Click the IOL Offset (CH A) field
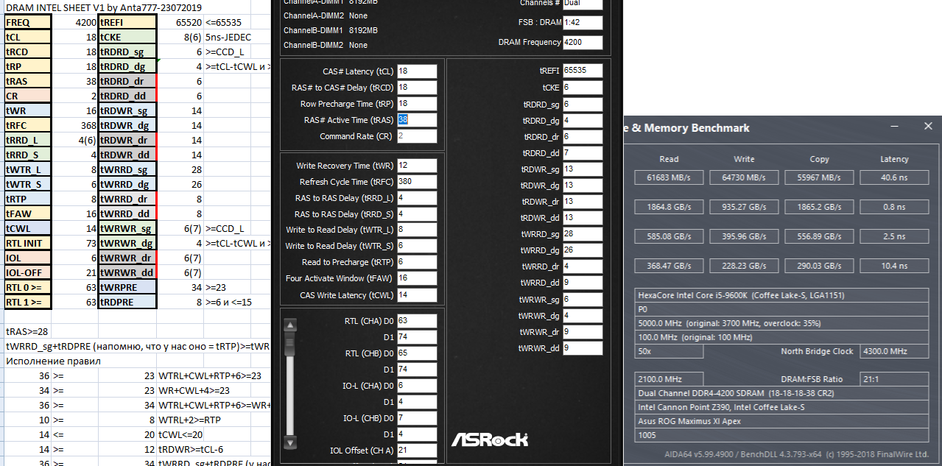 pos(417,451)
